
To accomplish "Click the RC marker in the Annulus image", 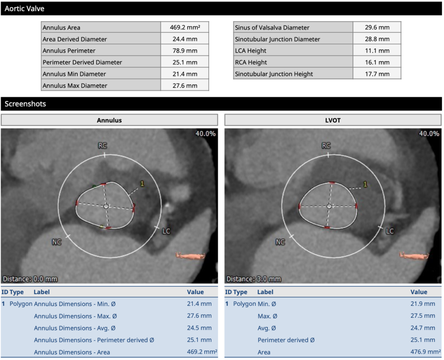I will (103, 146).
